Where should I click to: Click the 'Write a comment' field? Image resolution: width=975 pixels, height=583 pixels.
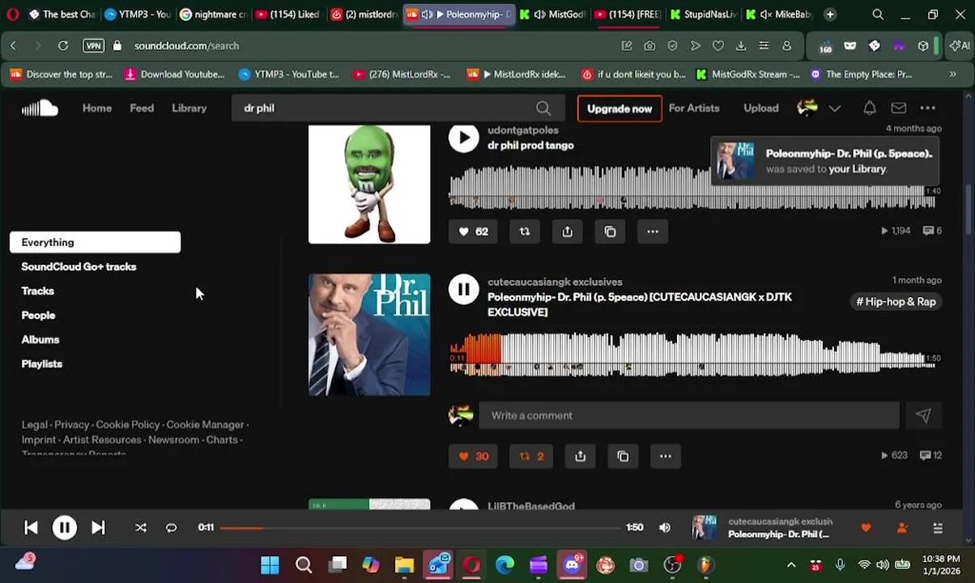point(689,415)
